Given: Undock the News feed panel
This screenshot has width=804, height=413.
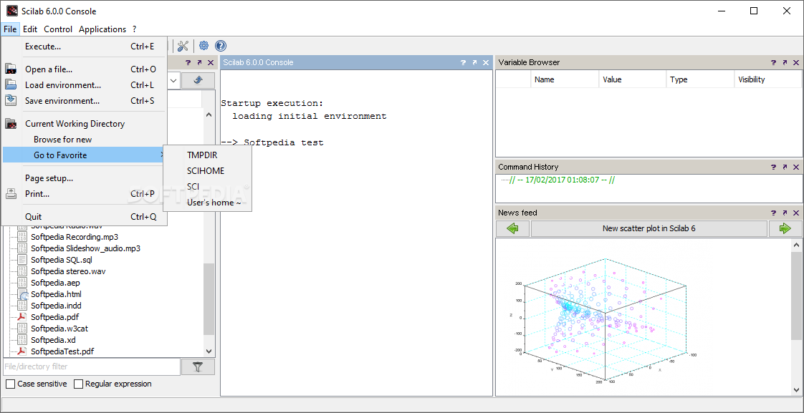Looking at the screenshot, I should [785, 213].
